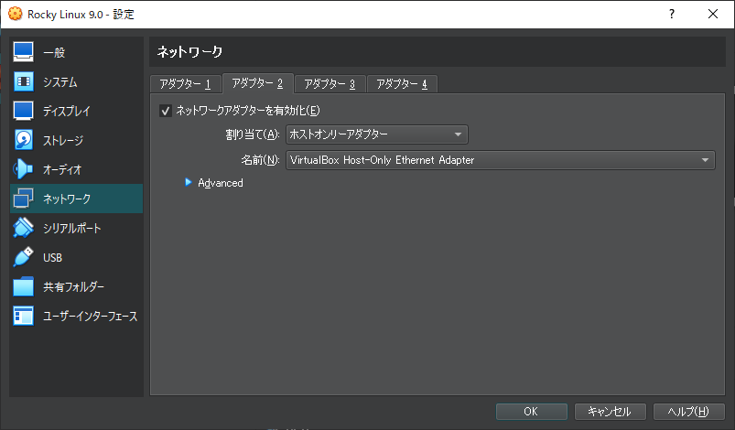Screen dimensions: 735x430
Task: Open the General (一般) settings icon
Action: point(23,52)
